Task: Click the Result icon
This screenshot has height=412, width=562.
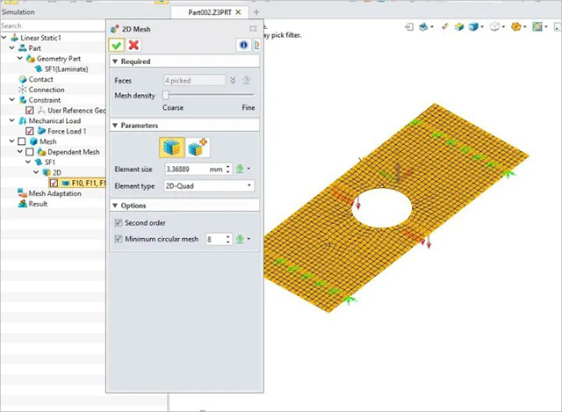Action: click(23, 204)
